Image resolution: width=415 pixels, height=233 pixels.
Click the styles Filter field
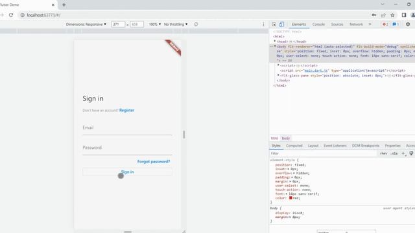pyautogui.click(x=323, y=153)
